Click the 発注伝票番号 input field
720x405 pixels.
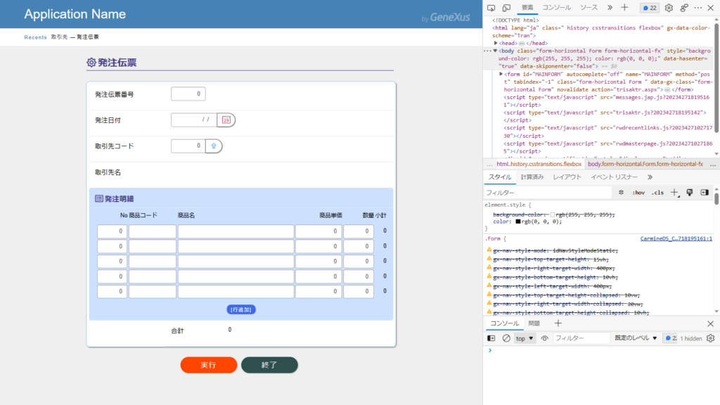tap(188, 94)
